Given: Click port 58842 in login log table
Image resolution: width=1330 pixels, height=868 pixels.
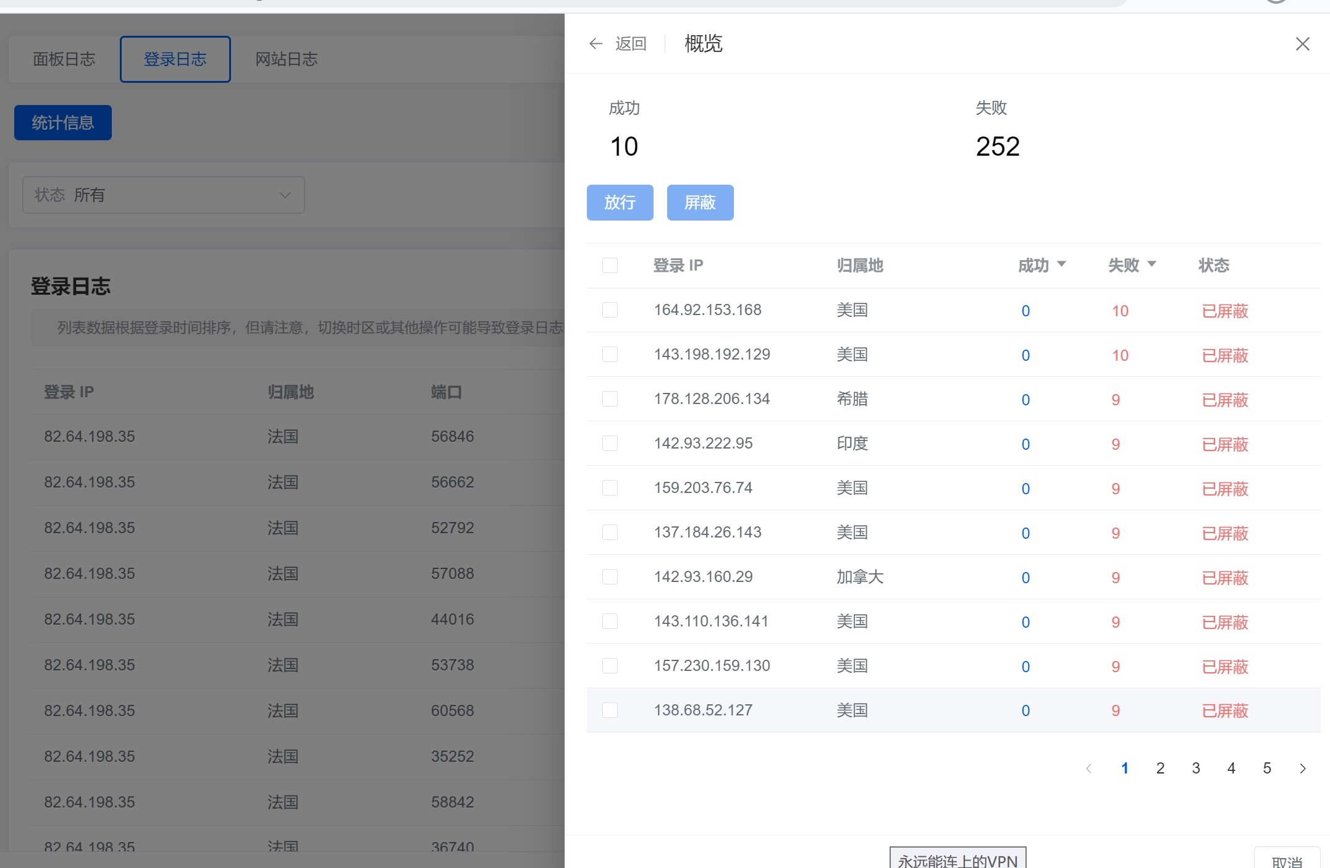Looking at the screenshot, I should tap(453, 803).
